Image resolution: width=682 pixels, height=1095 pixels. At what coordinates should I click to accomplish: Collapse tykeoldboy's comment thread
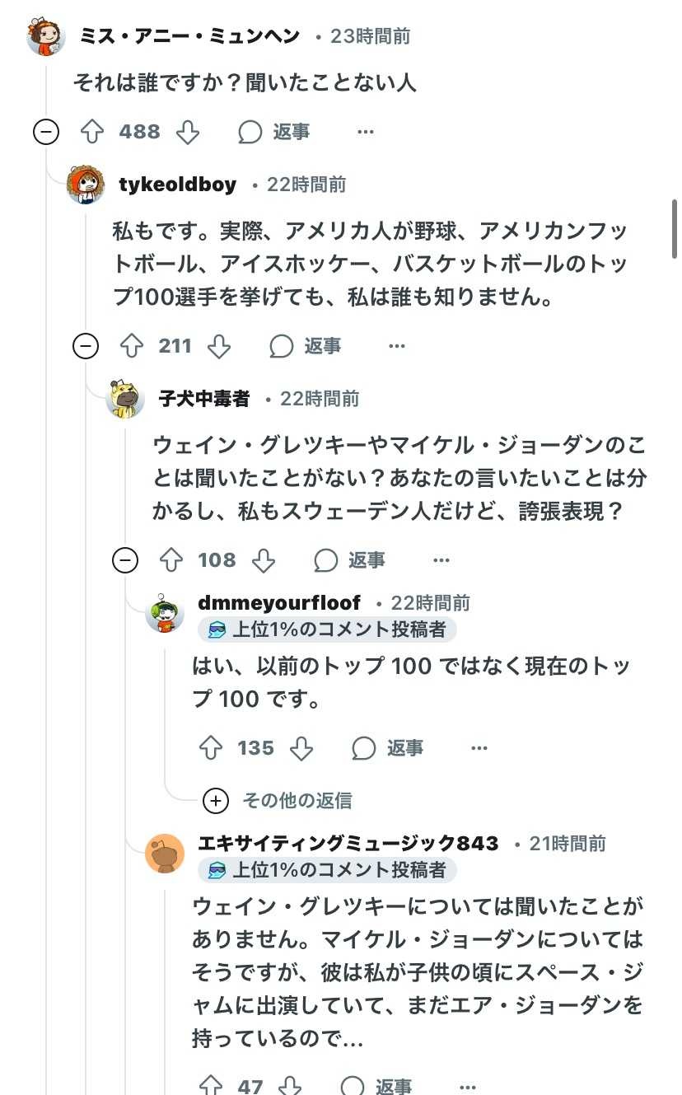(x=86, y=346)
